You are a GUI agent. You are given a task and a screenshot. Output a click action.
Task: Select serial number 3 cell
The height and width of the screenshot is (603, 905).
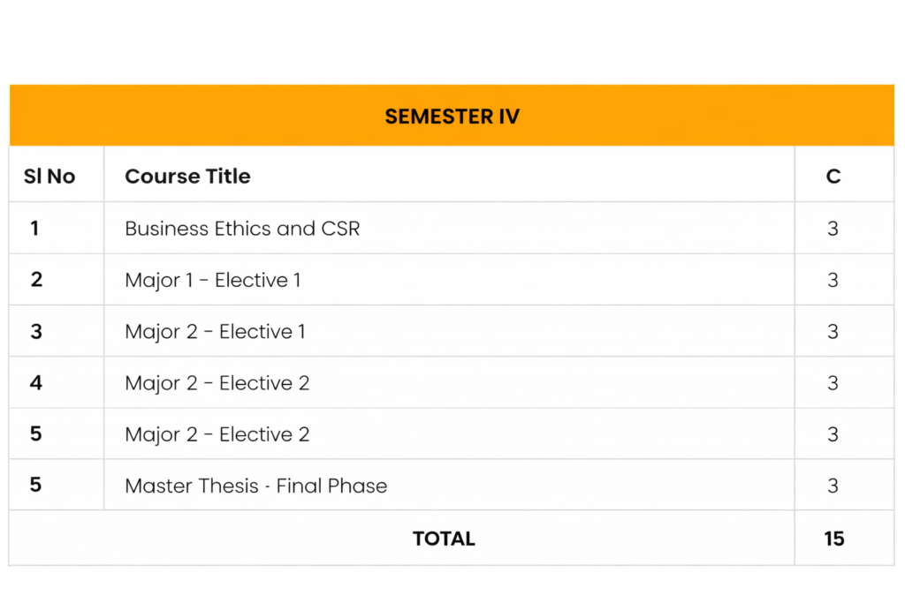[36, 332]
